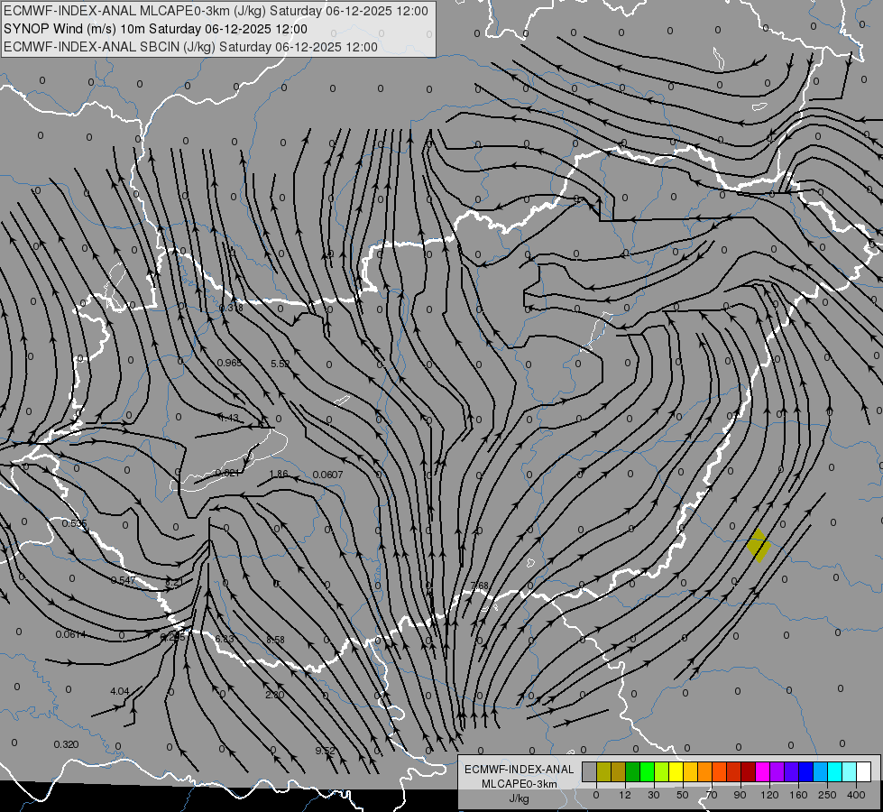This screenshot has height=812, width=883.
Task: Click legend name ECMWF-INDEX-ANAL beside the color bar
Action: point(519,770)
